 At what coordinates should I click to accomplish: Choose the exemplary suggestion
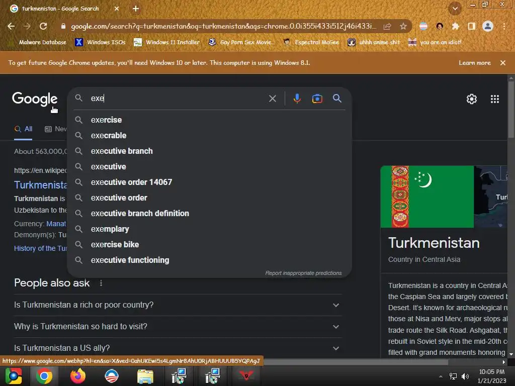click(210, 229)
